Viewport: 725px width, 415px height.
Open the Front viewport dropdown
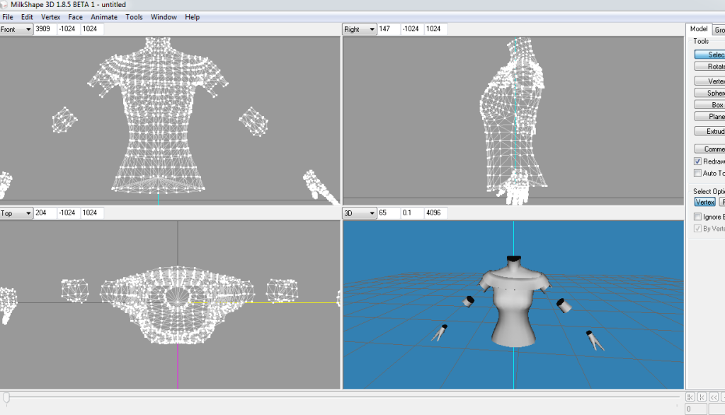click(17, 29)
